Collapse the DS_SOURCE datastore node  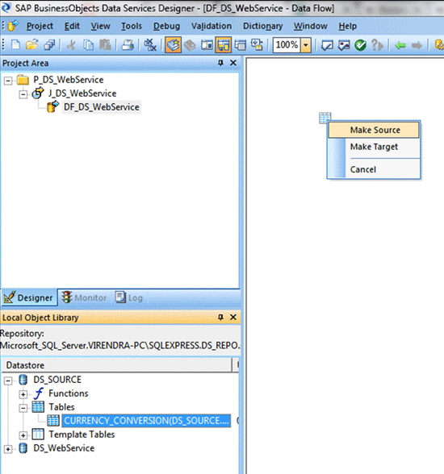pyautogui.click(x=8, y=380)
